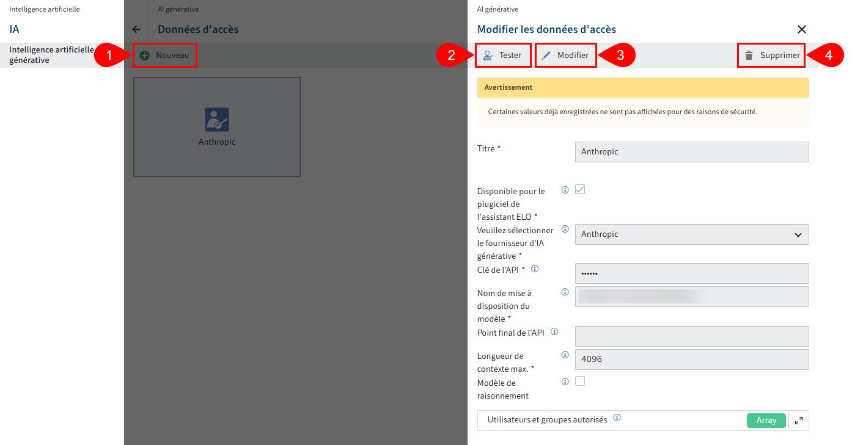Select the Modifier pencil icon
This screenshot has width=852, height=445.
548,55
